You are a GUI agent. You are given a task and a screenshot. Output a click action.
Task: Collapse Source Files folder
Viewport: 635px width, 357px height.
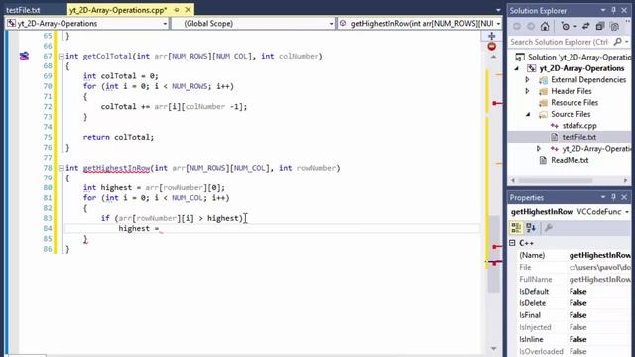pos(528,115)
